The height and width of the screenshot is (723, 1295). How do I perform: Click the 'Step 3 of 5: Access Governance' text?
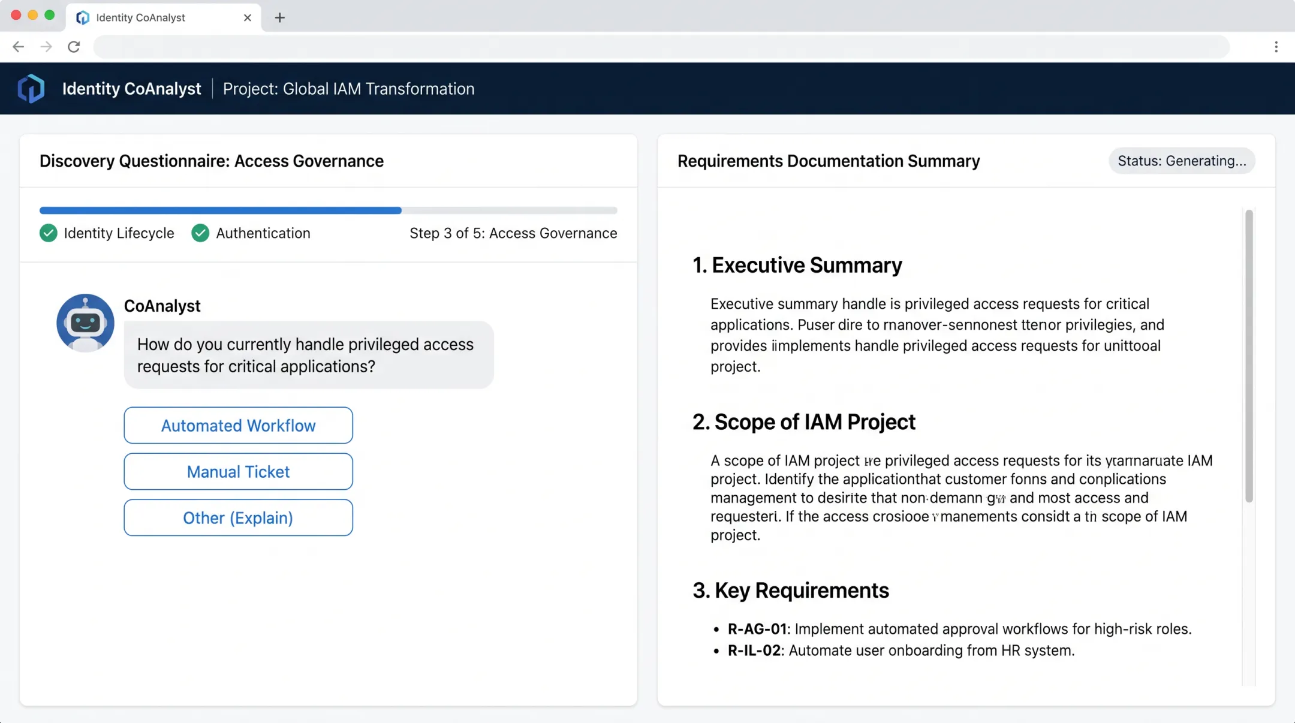point(513,233)
